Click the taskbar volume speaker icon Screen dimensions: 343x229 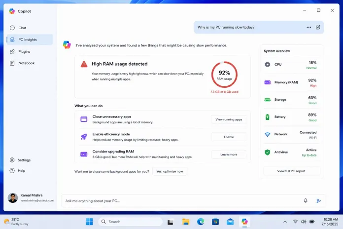[x=304, y=222]
